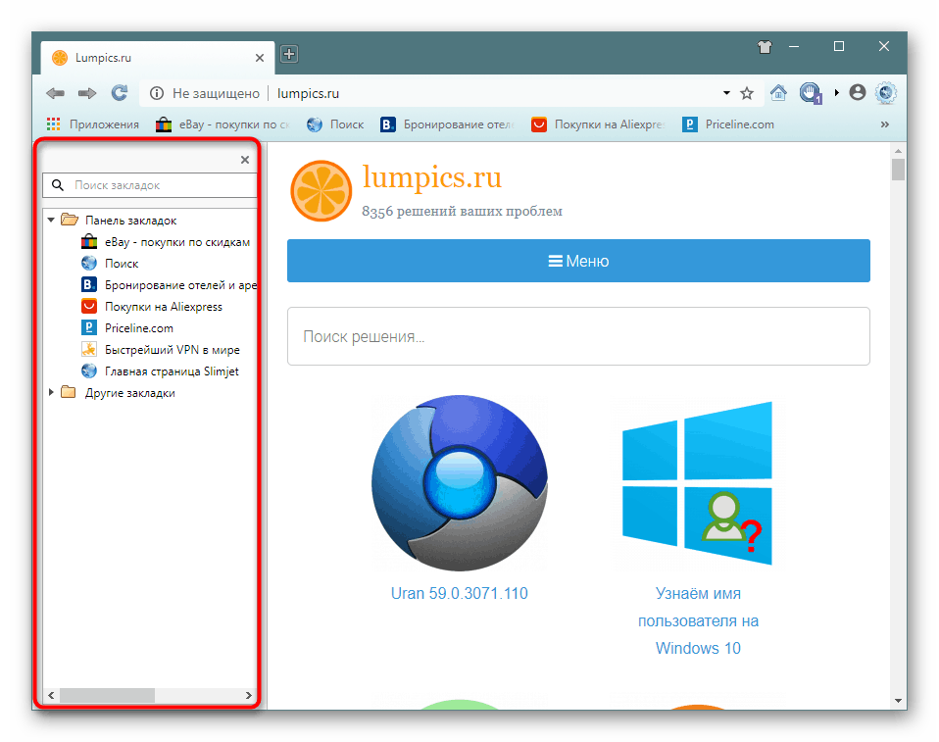Collapse the Панель закладок folder
Screen dimensions: 939x742
click(51, 220)
